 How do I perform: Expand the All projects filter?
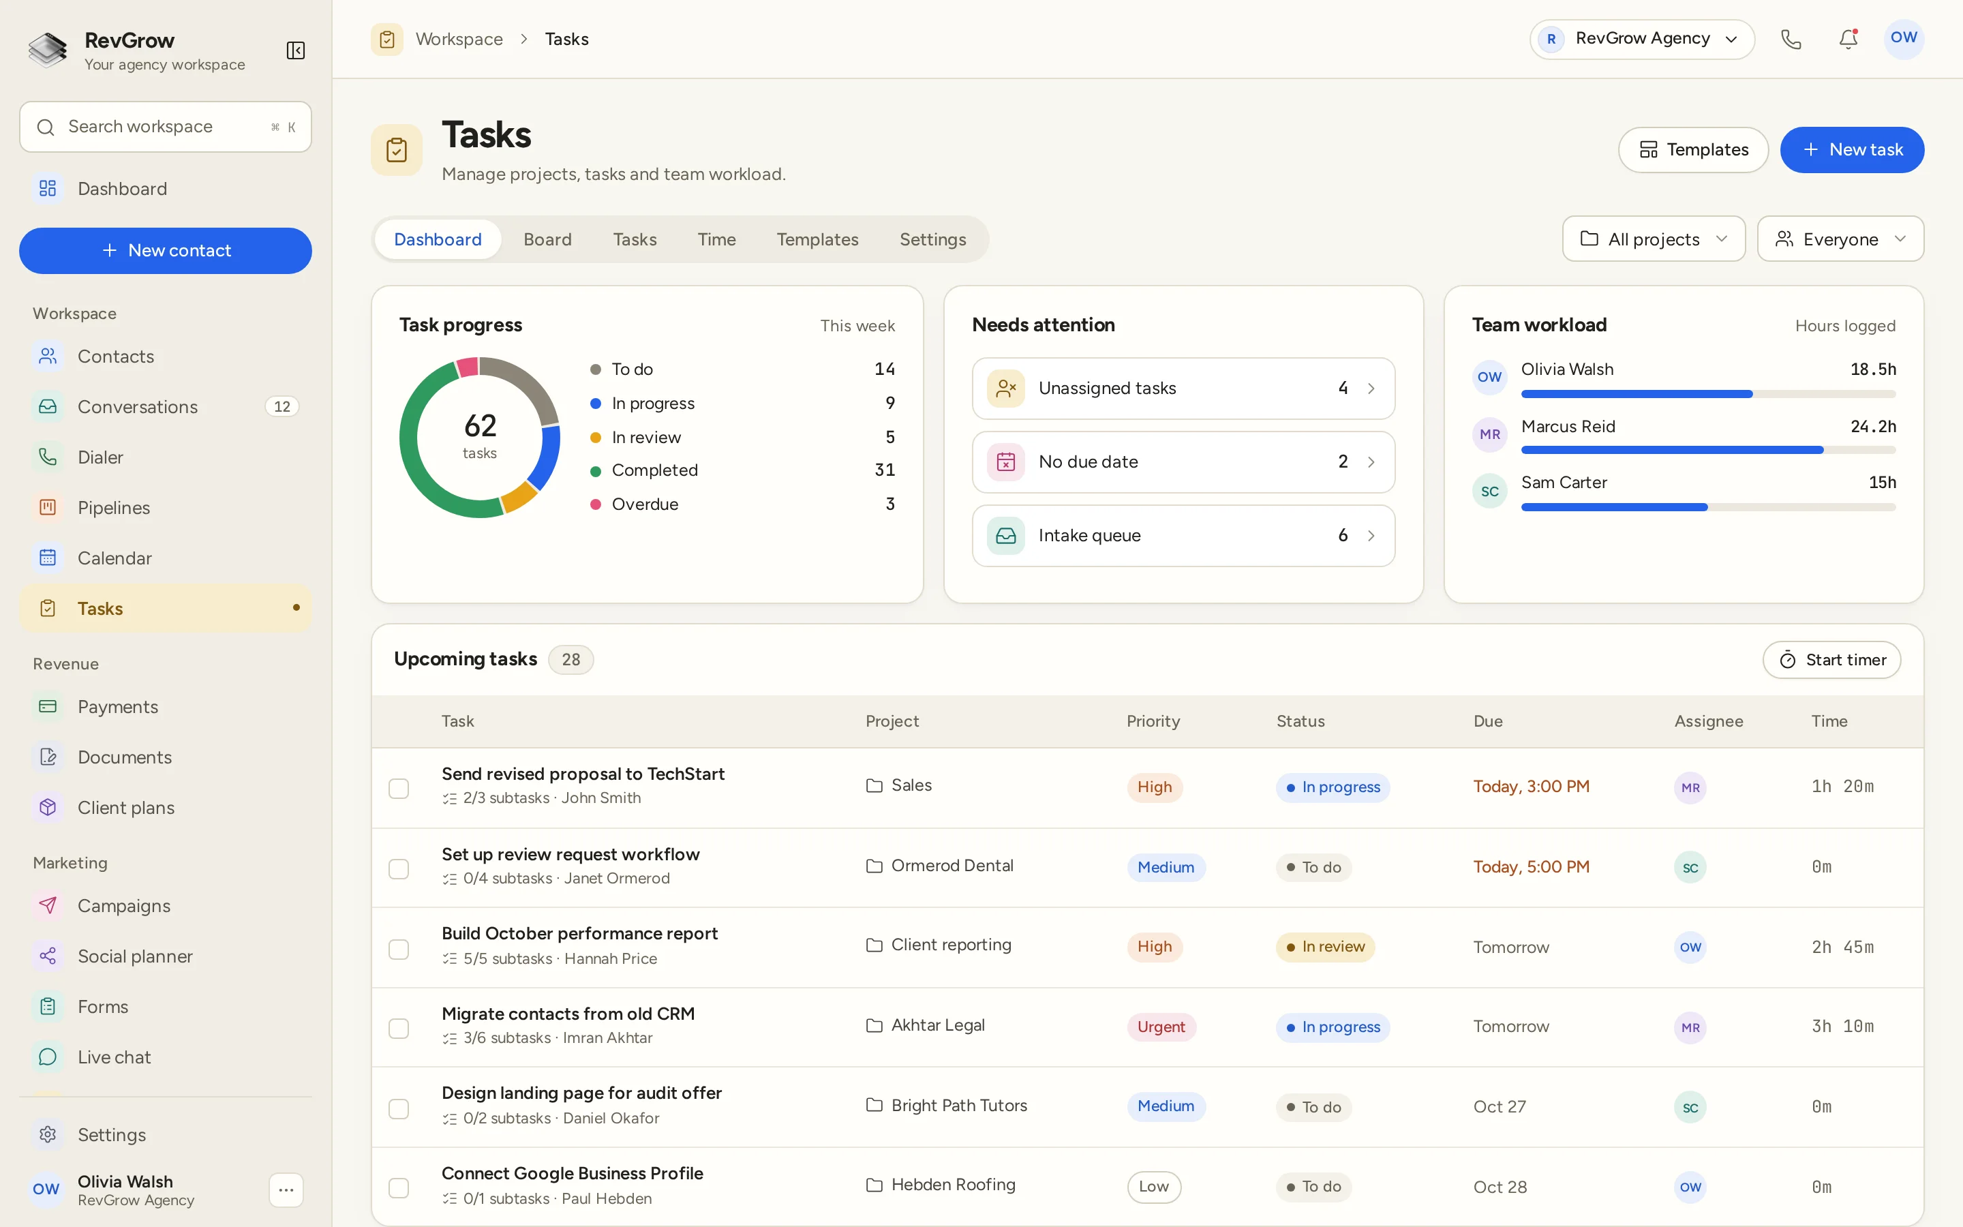pyautogui.click(x=1653, y=239)
